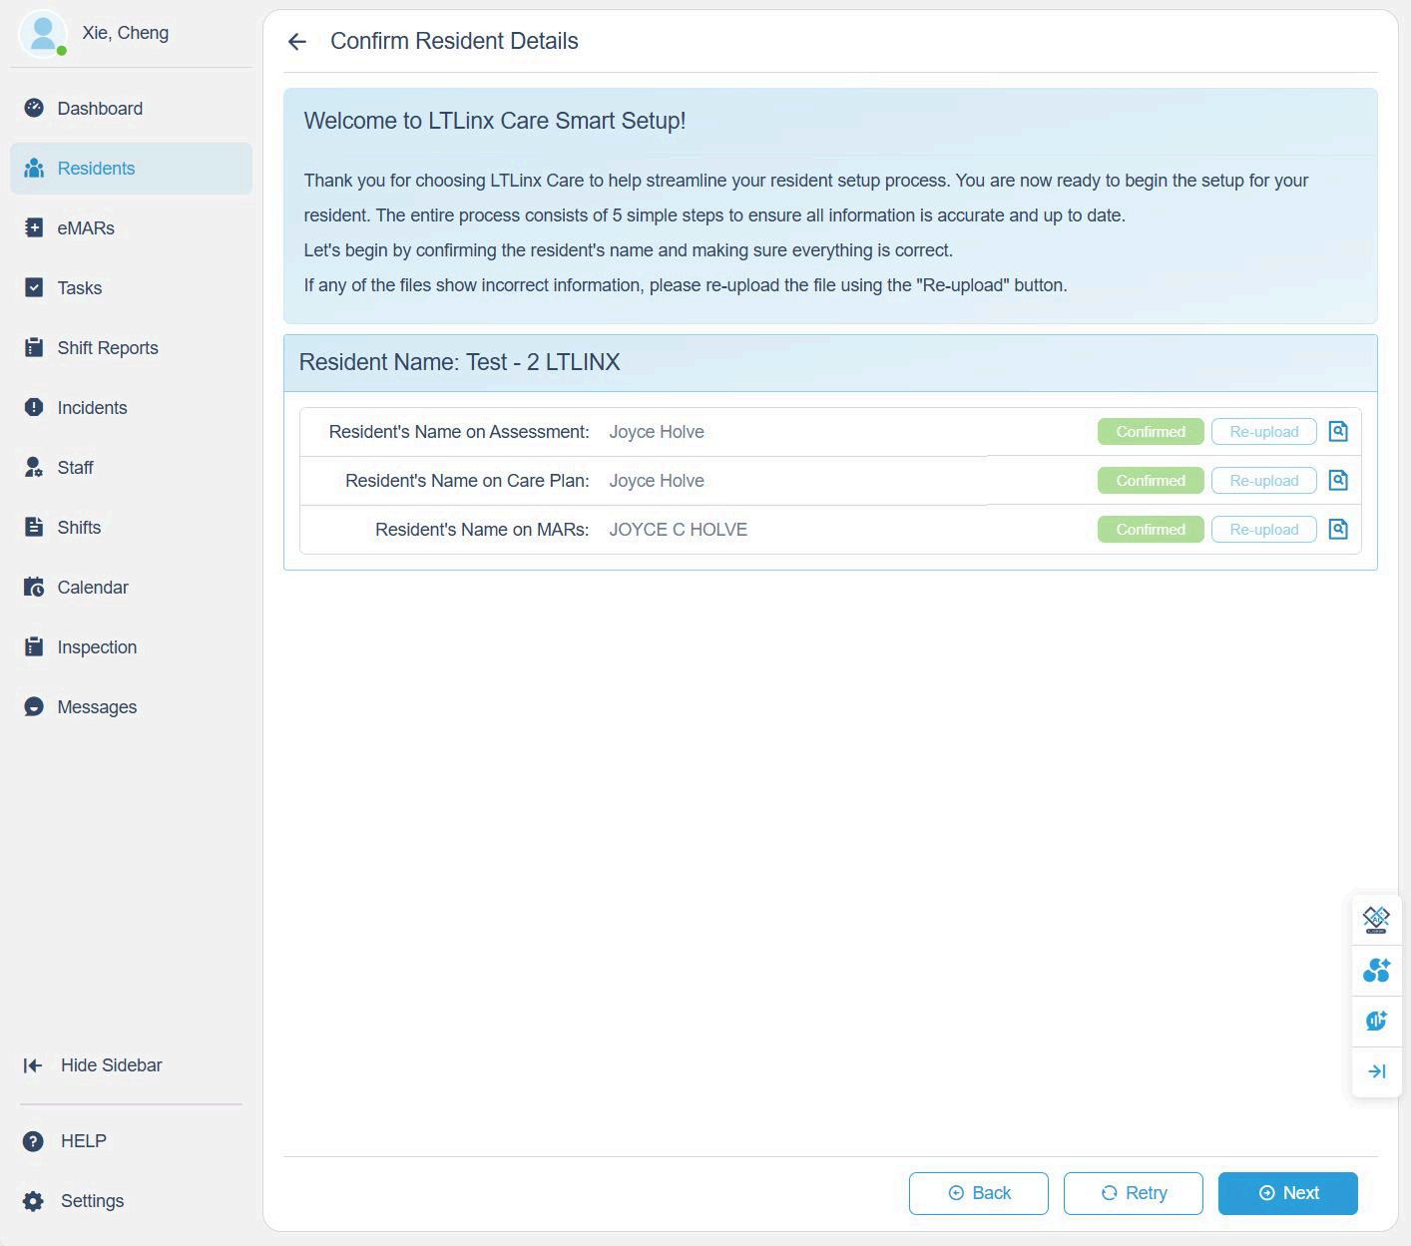
Task: Go to Shift Reports in sidebar
Action: tap(107, 348)
